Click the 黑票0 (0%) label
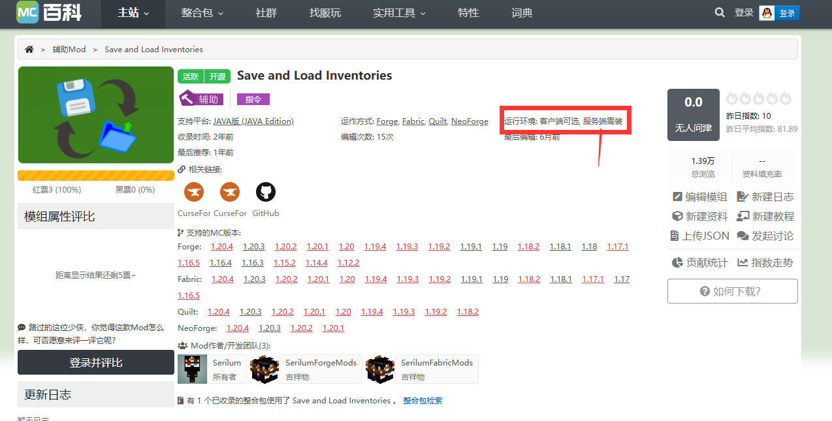832x421 pixels. click(135, 190)
